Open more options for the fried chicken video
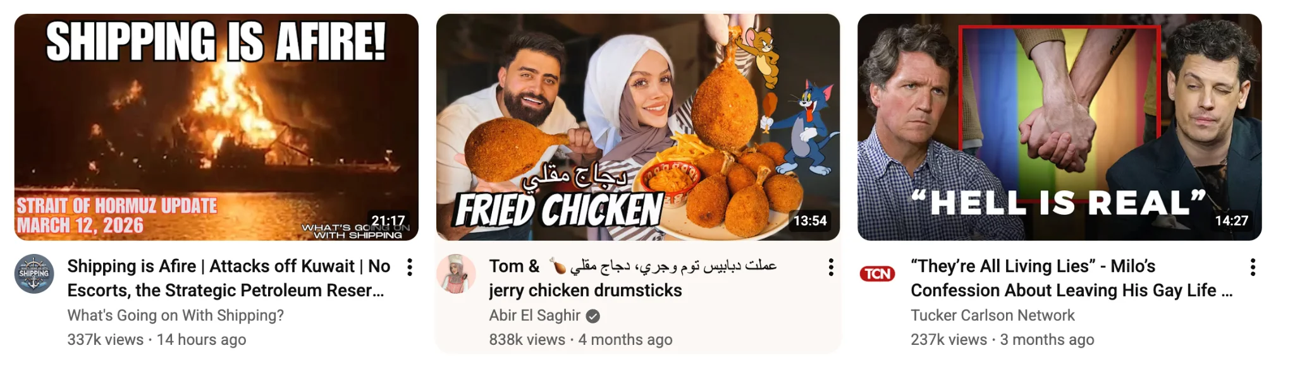Viewport: 1295px width, 379px height. (831, 267)
